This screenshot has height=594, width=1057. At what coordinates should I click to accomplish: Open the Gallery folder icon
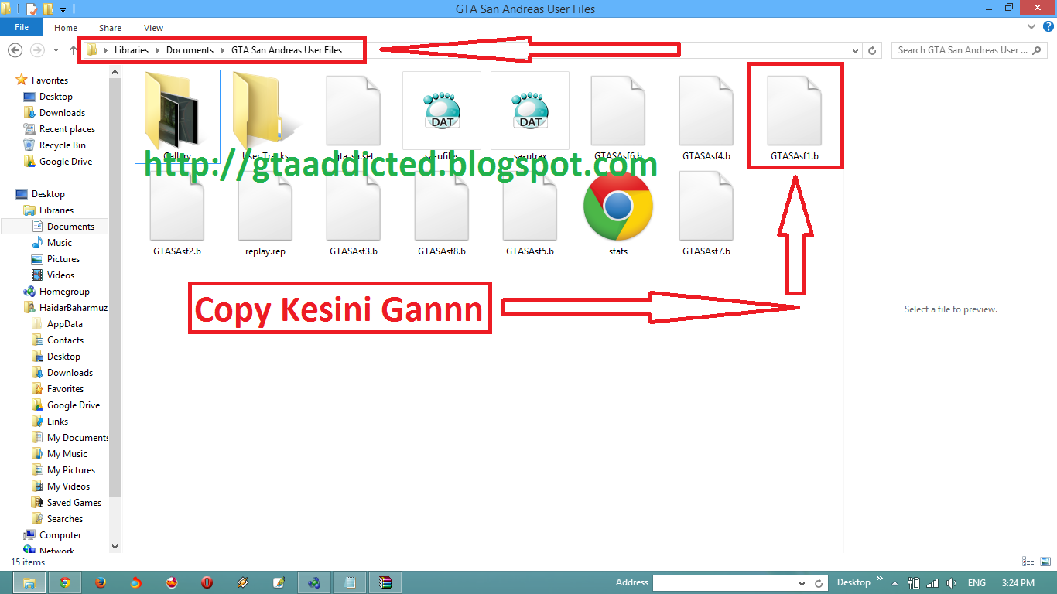(177, 110)
